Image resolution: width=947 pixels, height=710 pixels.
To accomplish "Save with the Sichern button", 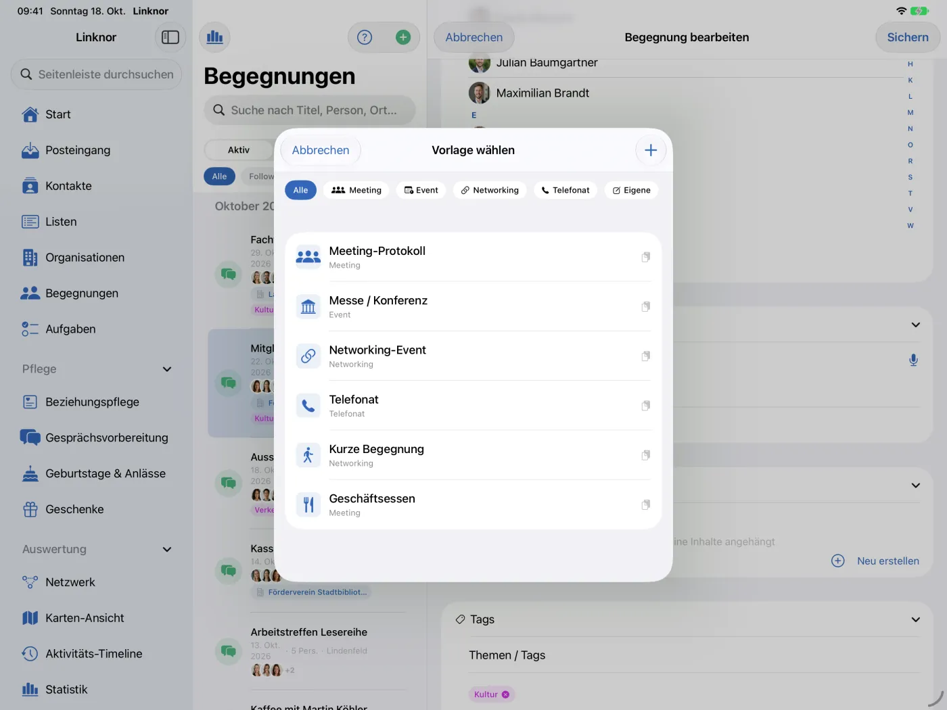I will coord(908,37).
